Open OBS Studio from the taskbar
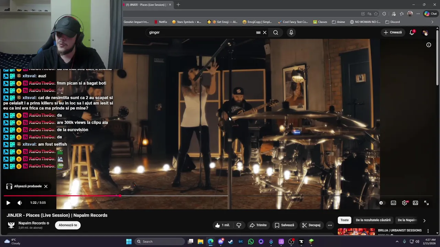Viewport: 440px width, 247px height. coord(291,242)
